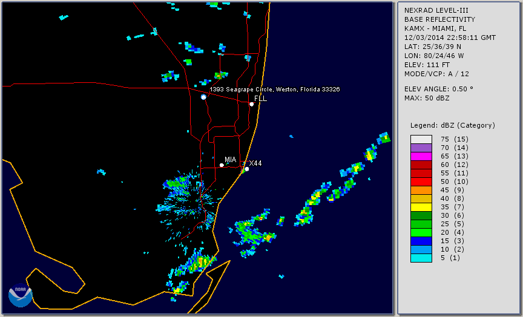
Task: Select the 60 dBZ category 12 swatch
Action: (x=421, y=165)
